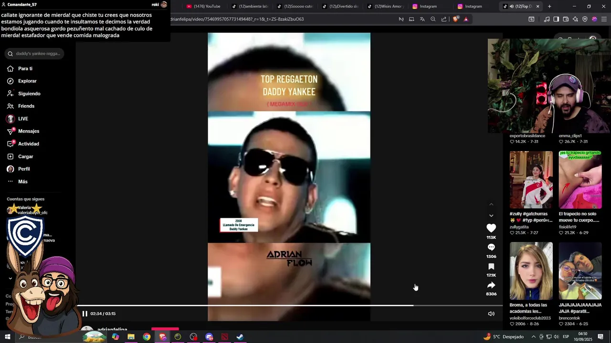Open the fisiolife19 trapecio video thumbnail
The image size is (611, 343).
coord(580,180)
